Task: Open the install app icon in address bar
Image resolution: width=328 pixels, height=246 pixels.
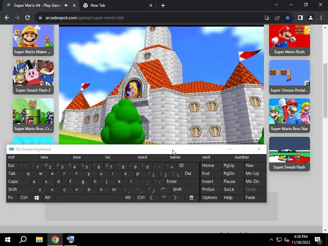Action: pyautogui.click(x=267, y=18)
